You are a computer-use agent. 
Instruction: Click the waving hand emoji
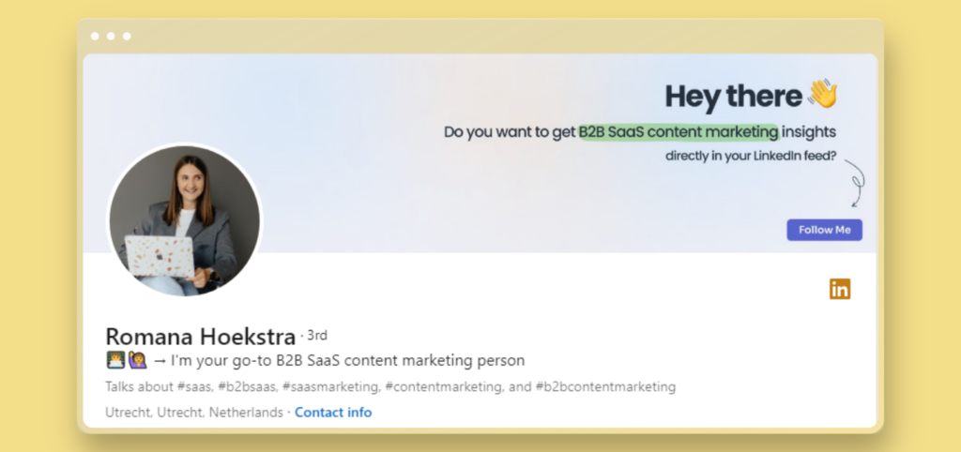822,95
